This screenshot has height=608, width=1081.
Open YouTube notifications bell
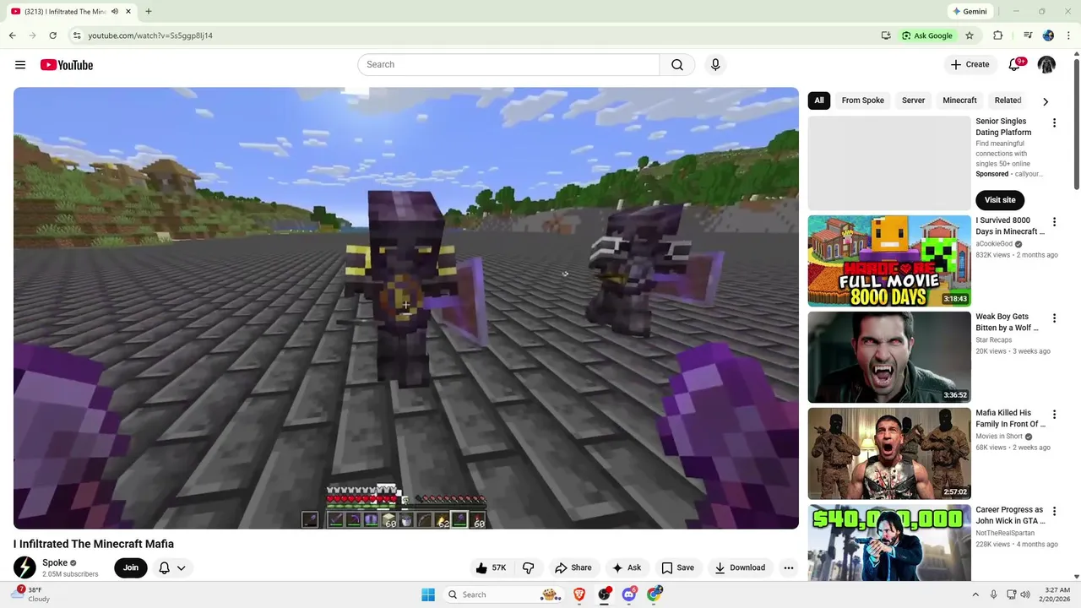tap(1016, 65)
